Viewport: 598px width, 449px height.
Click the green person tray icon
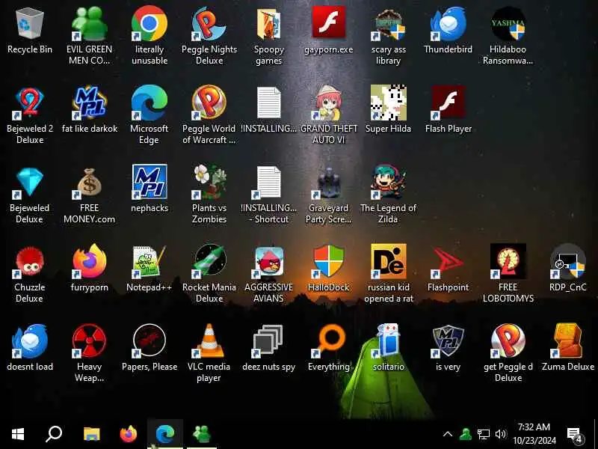pyautogui.click(x=465, y=434)
